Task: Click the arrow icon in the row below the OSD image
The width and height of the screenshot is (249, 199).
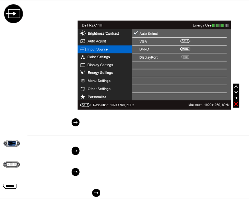Action: (x=75, y=122)
